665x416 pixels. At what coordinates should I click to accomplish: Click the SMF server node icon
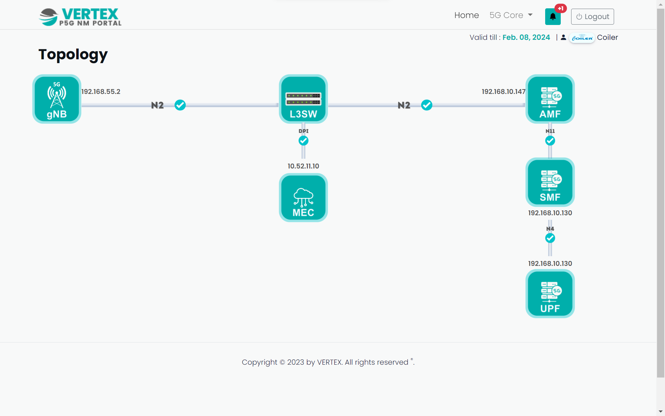[550, 182]
